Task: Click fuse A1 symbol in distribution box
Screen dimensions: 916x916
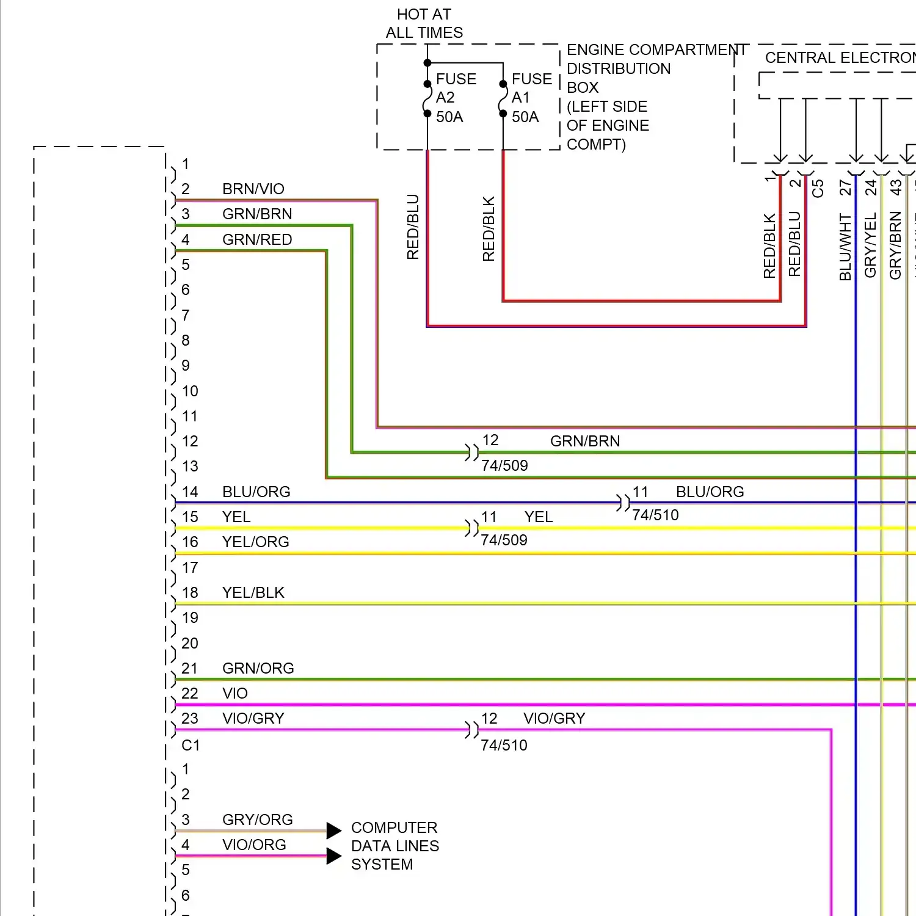Action: (503, 99)
